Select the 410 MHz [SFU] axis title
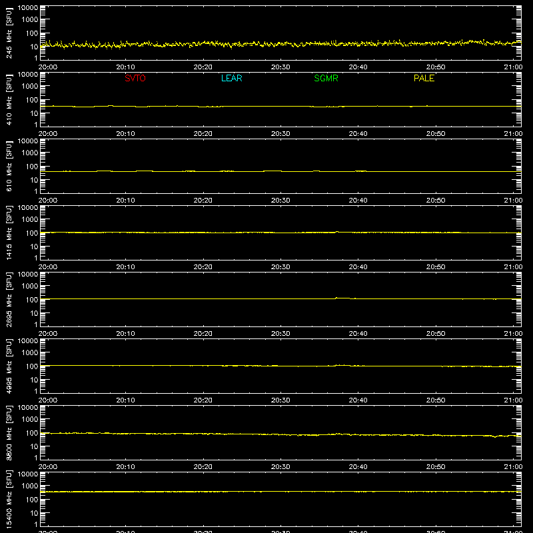This screenshot has height=533, width=533. point(9,99)
